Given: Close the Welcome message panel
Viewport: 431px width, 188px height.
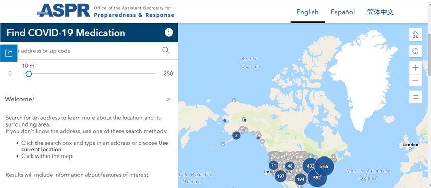Looking at the screenshot, I should (169, 99).
